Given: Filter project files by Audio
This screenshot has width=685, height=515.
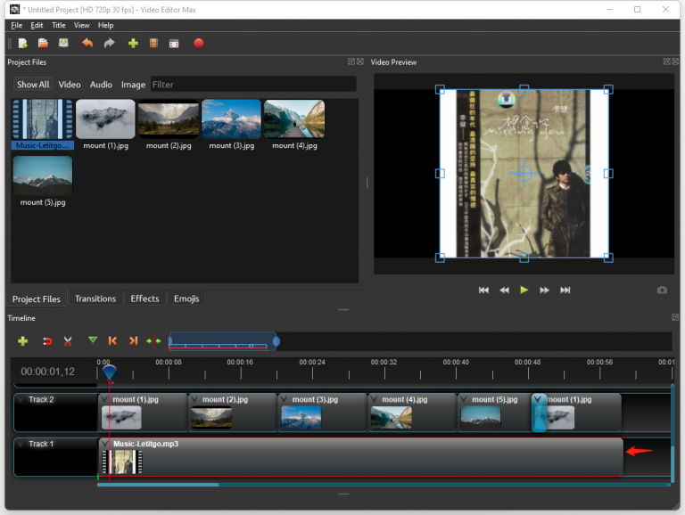Looking at the screenshot, I should point(101,85).
